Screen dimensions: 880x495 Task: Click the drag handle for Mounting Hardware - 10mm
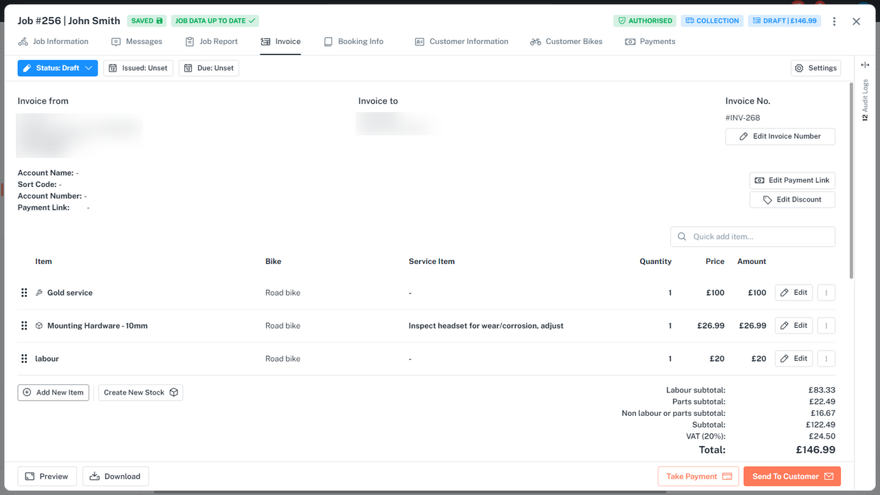[24, 326]
